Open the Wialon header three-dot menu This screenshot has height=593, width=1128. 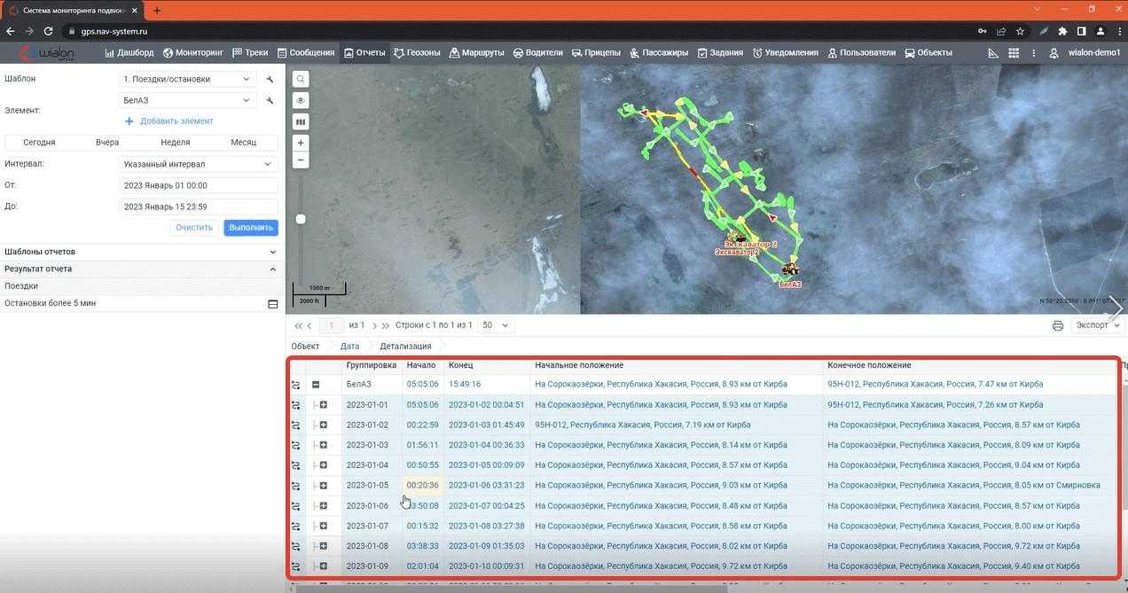(x=1034, y=53)
